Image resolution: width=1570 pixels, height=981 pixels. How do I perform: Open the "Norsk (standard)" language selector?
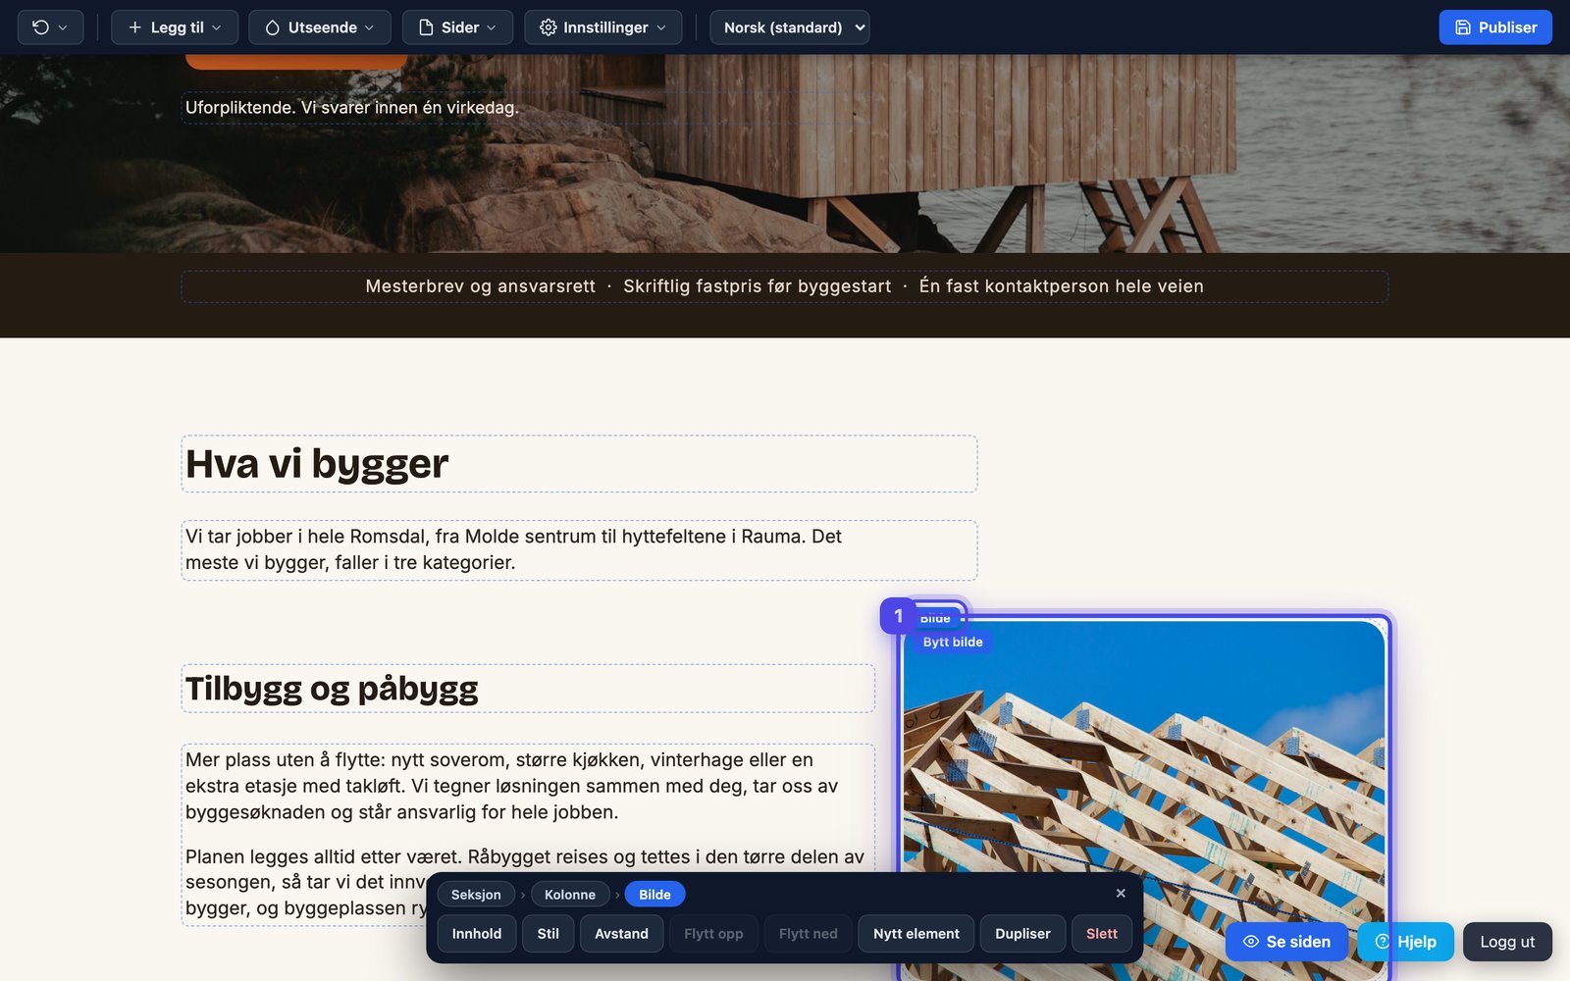click(x=790, y=27)
